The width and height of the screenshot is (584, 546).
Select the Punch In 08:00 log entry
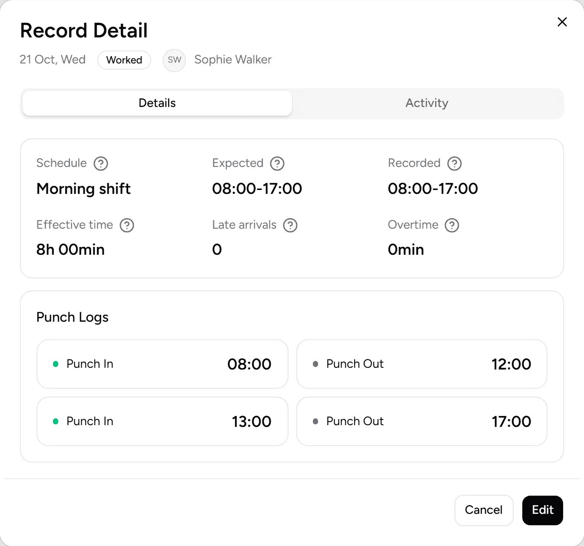[x=163, y=364]
